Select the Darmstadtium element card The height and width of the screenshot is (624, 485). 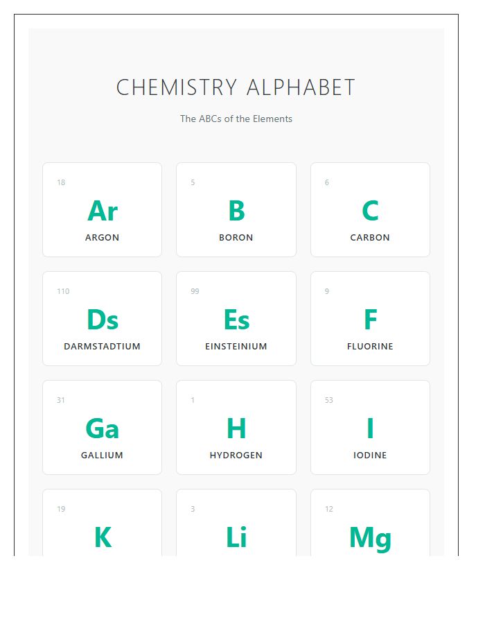point(102,318)
